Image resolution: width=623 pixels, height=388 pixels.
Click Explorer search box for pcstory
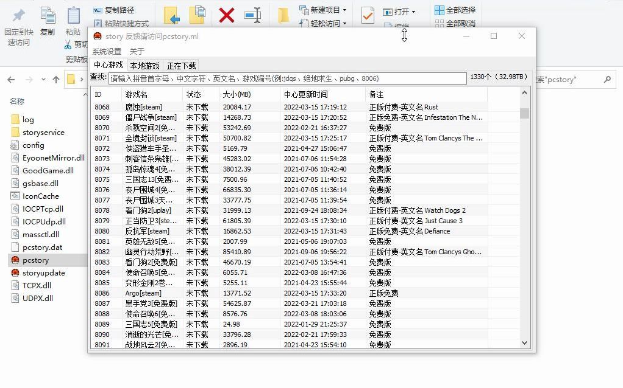pyautogui.click(x=574, y=79)
